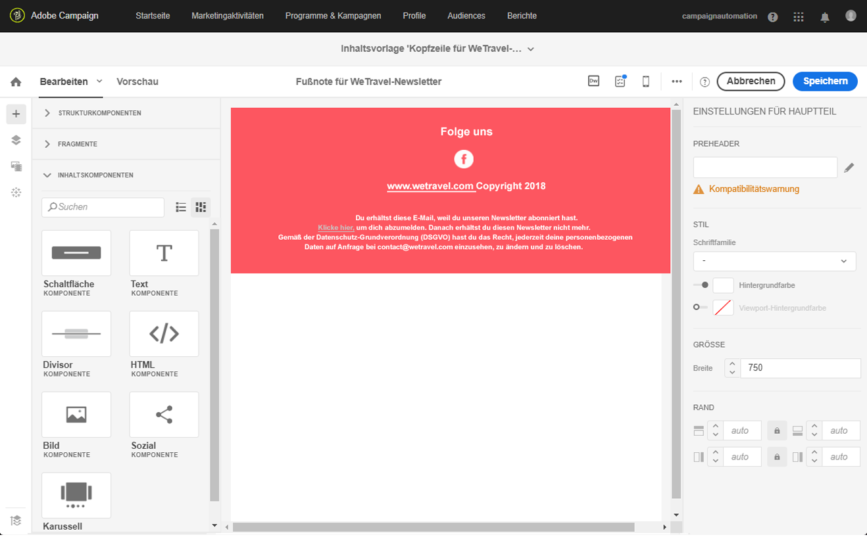867x558 pixels.
Task: Toggle the Hintergrundfarbe switch
Action: click(x=701, y=285)
